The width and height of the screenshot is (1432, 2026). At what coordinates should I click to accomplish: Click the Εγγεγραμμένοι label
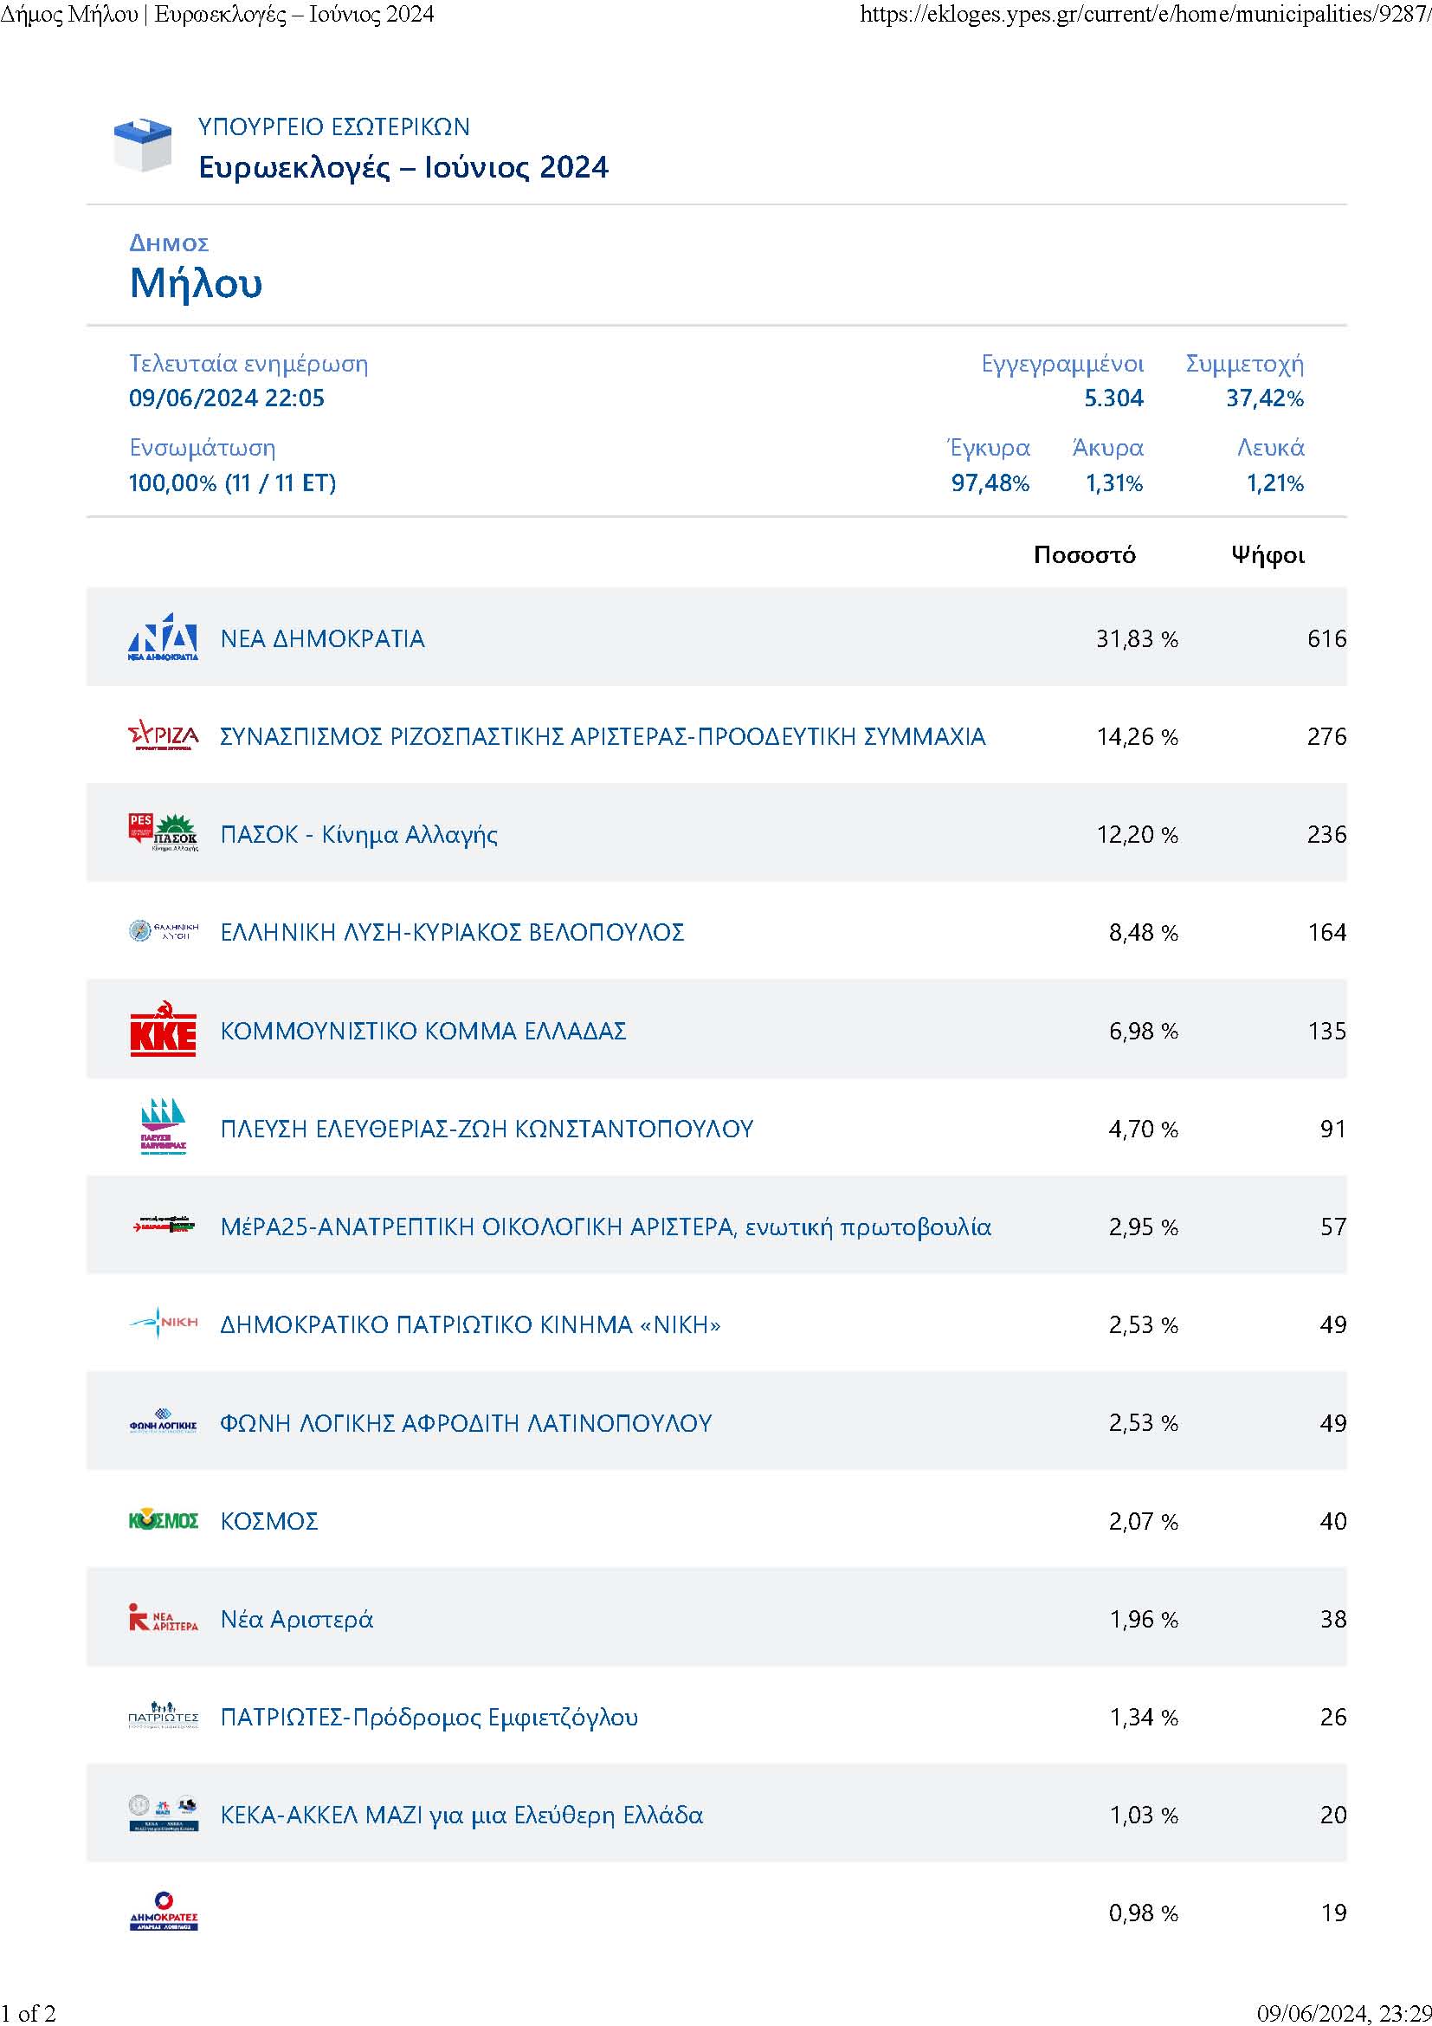pyautogui.click(x=1062, y=365)
